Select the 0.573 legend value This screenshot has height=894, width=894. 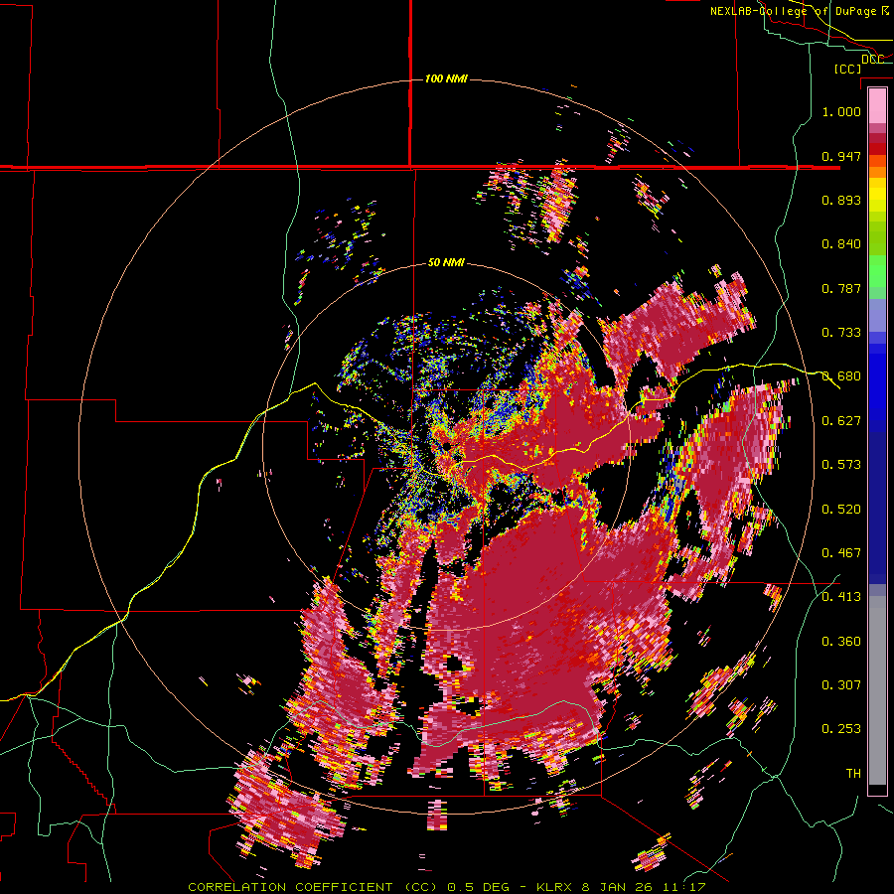pos(841,465)
